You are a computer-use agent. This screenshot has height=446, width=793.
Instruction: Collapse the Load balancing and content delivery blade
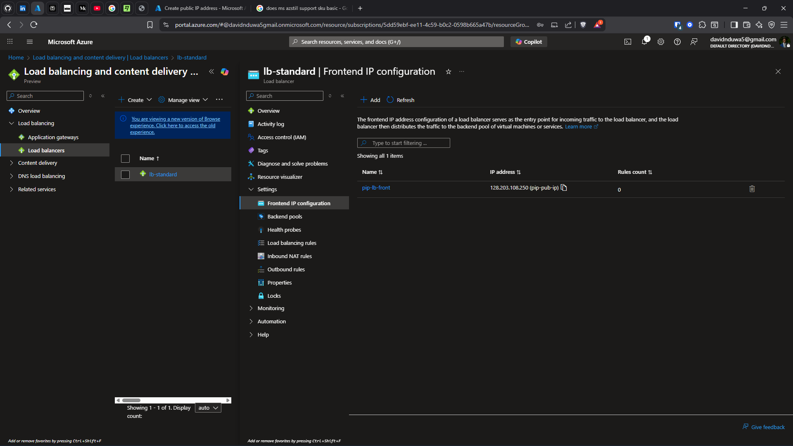pos(211,71)
